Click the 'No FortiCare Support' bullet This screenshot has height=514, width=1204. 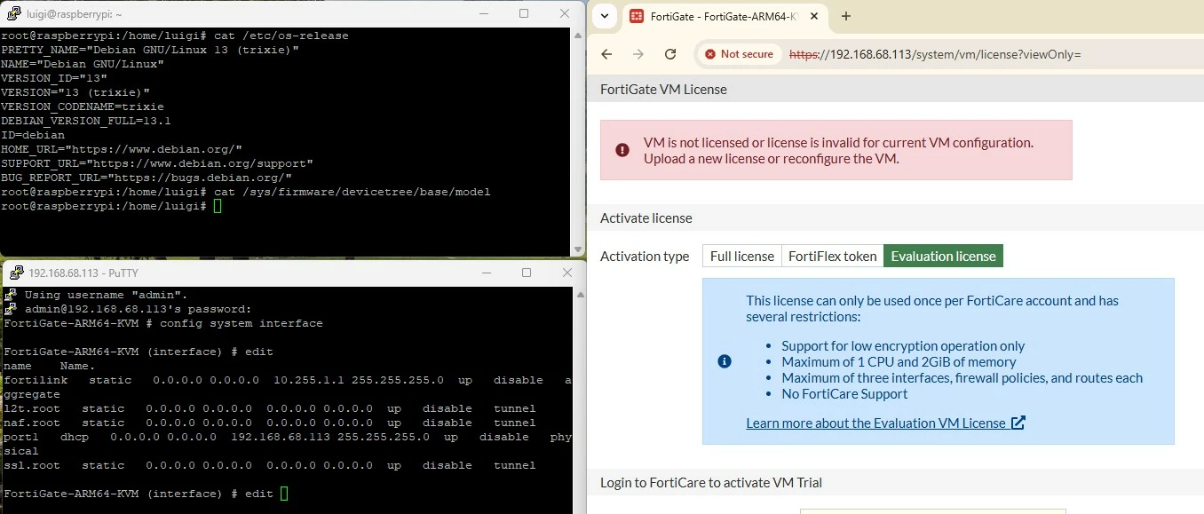pos(844,394)
